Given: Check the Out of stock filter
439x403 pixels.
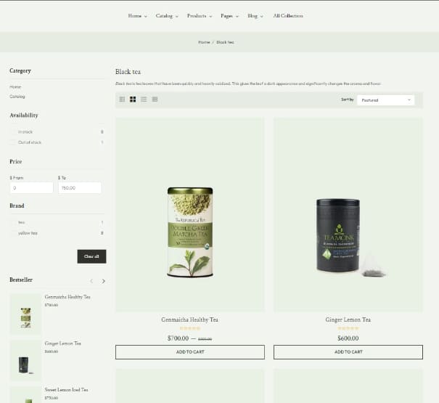Looking at the screenshot, I should 13,142.
